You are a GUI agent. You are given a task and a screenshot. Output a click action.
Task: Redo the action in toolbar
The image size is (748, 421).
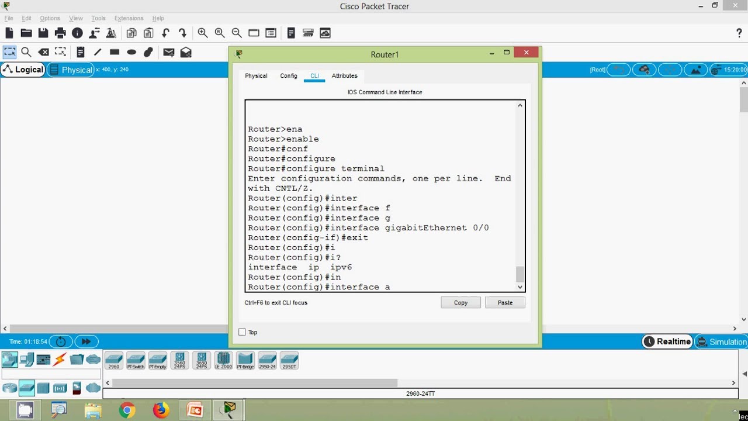pos(183,33)
